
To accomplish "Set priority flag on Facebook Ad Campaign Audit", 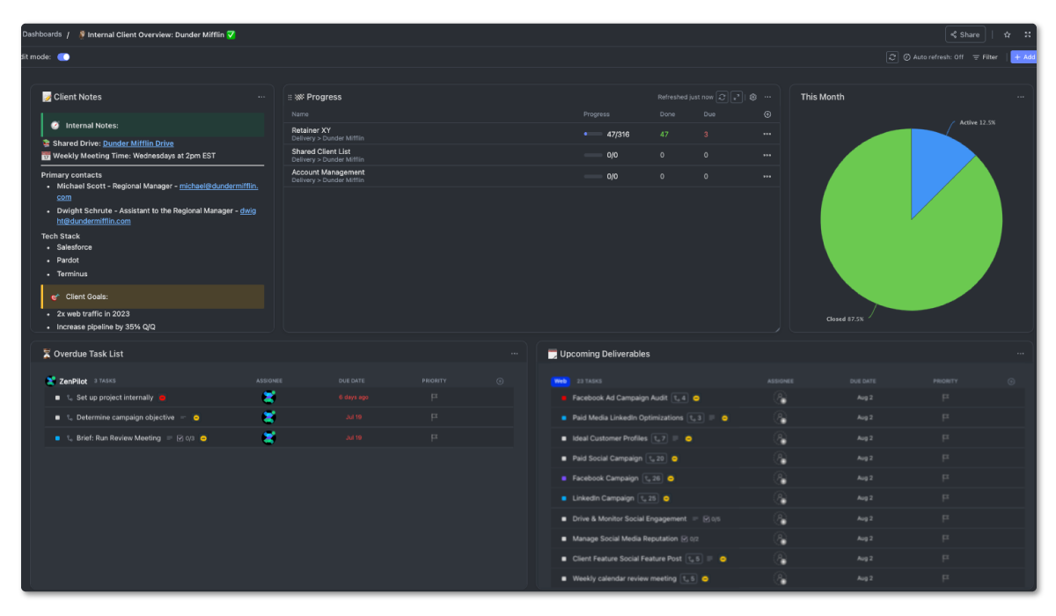I will click(x=945, y=398).
